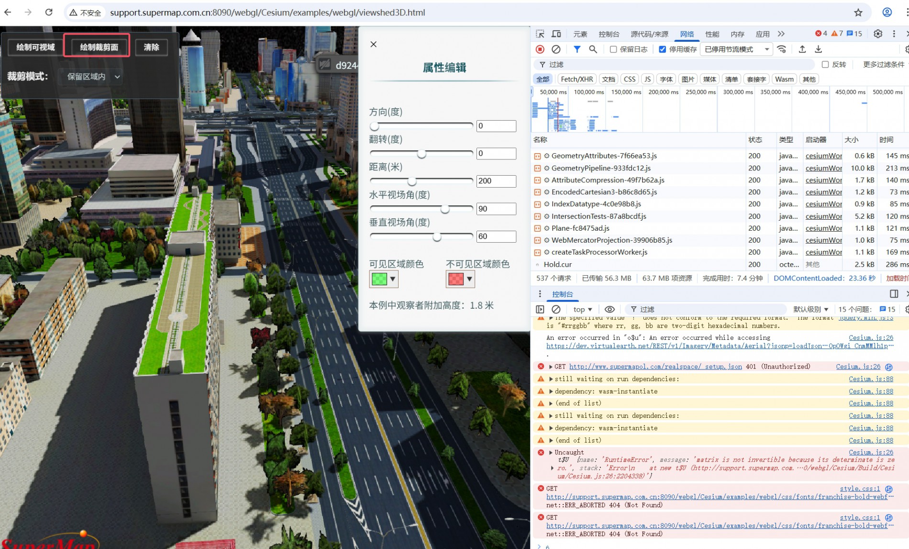This screenshot has height=549, width=909.
Task: Select the Fetch/XHR filter tab
Action: click(x=576, y=79)
